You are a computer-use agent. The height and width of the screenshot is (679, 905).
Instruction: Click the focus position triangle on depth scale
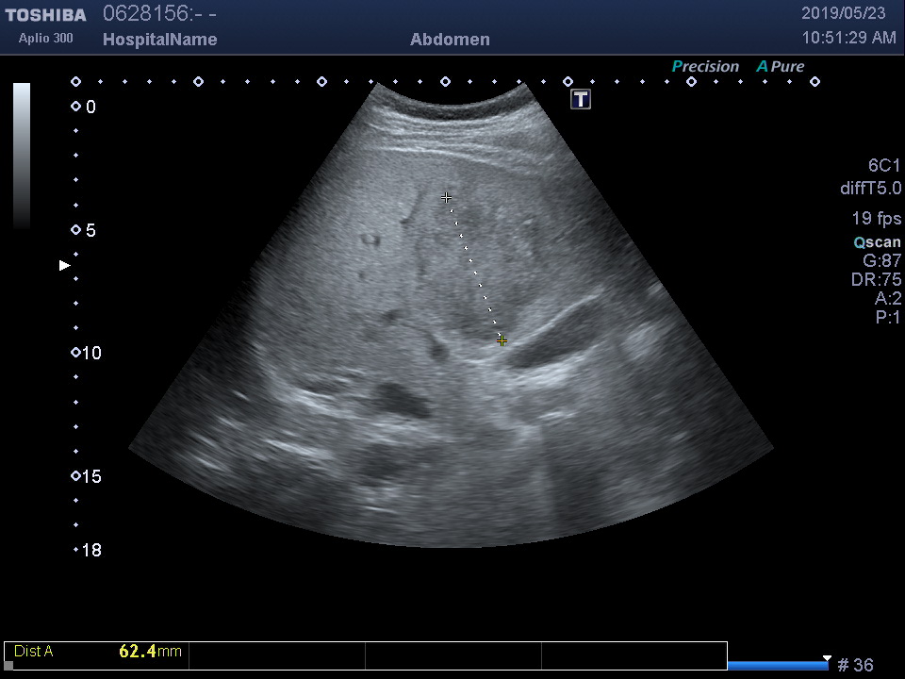[x=65, y=266]
